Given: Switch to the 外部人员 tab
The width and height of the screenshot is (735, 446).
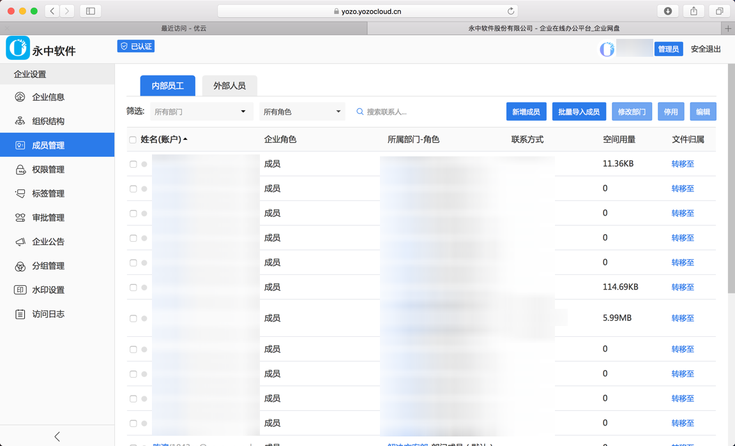Looking at the screenshot, I should (229, 85).
